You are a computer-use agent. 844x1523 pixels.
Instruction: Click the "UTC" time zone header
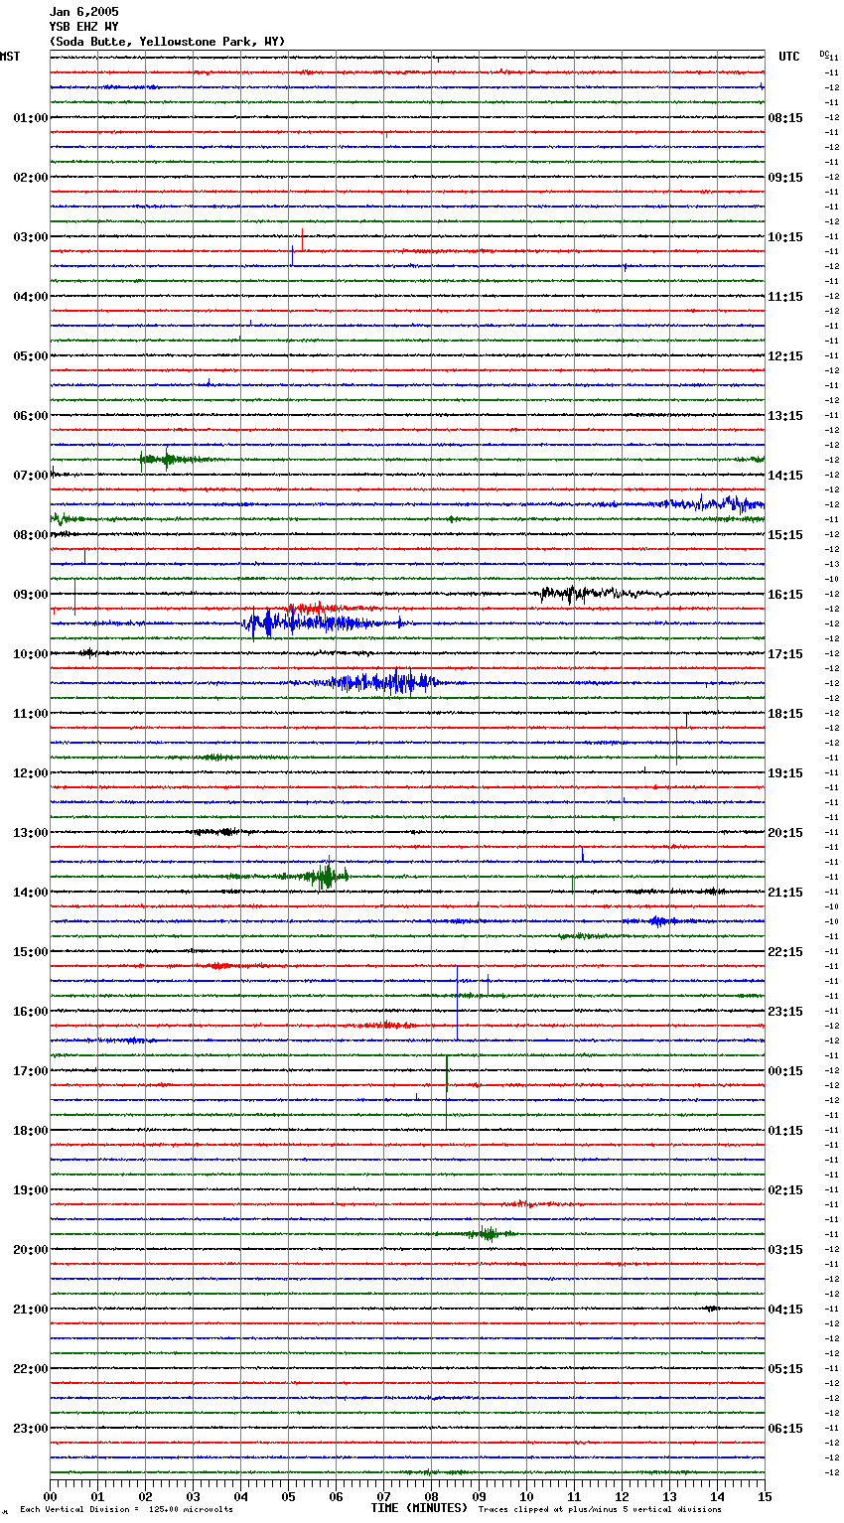(789, 57)
